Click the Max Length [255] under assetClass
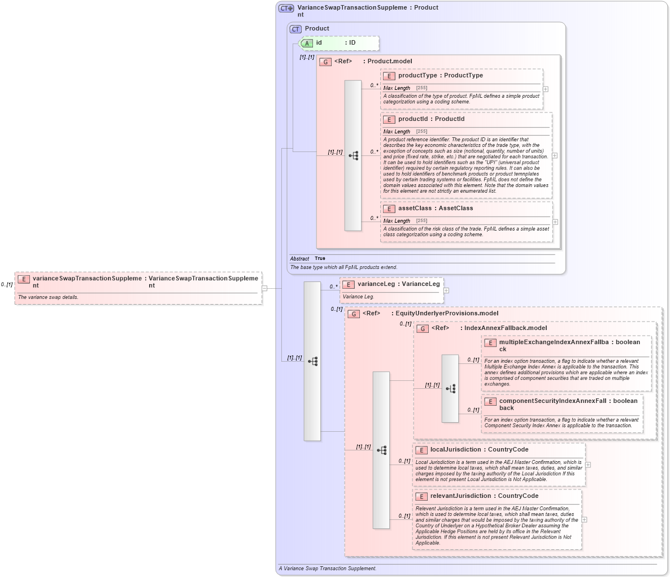 pos(405,221)
